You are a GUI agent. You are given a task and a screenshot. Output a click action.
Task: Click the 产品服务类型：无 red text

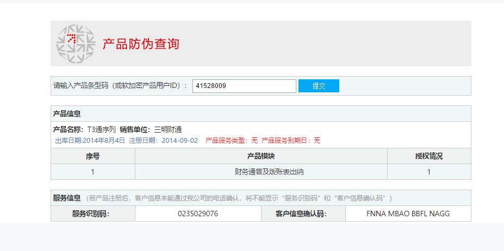point(232,141)
